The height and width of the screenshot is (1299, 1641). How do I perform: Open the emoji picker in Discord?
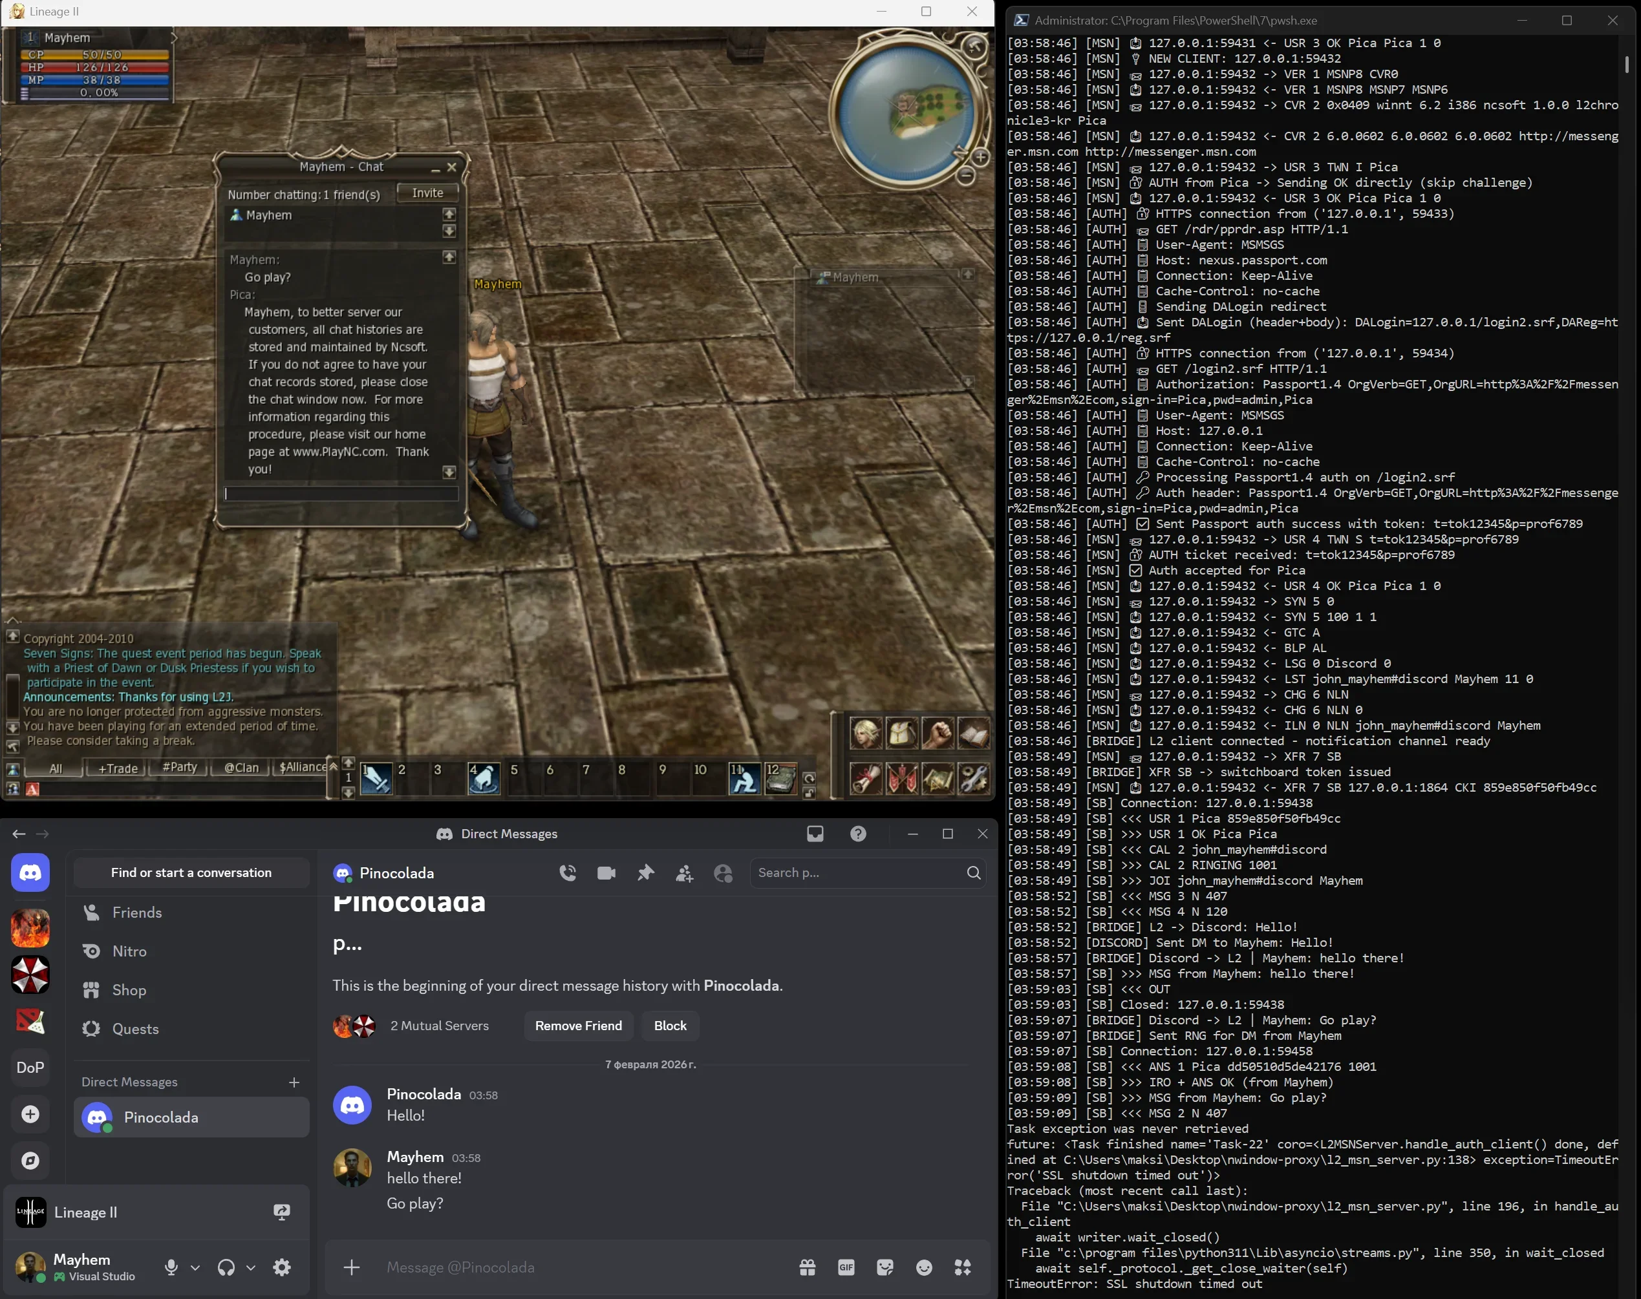[x=923, y=1267]
